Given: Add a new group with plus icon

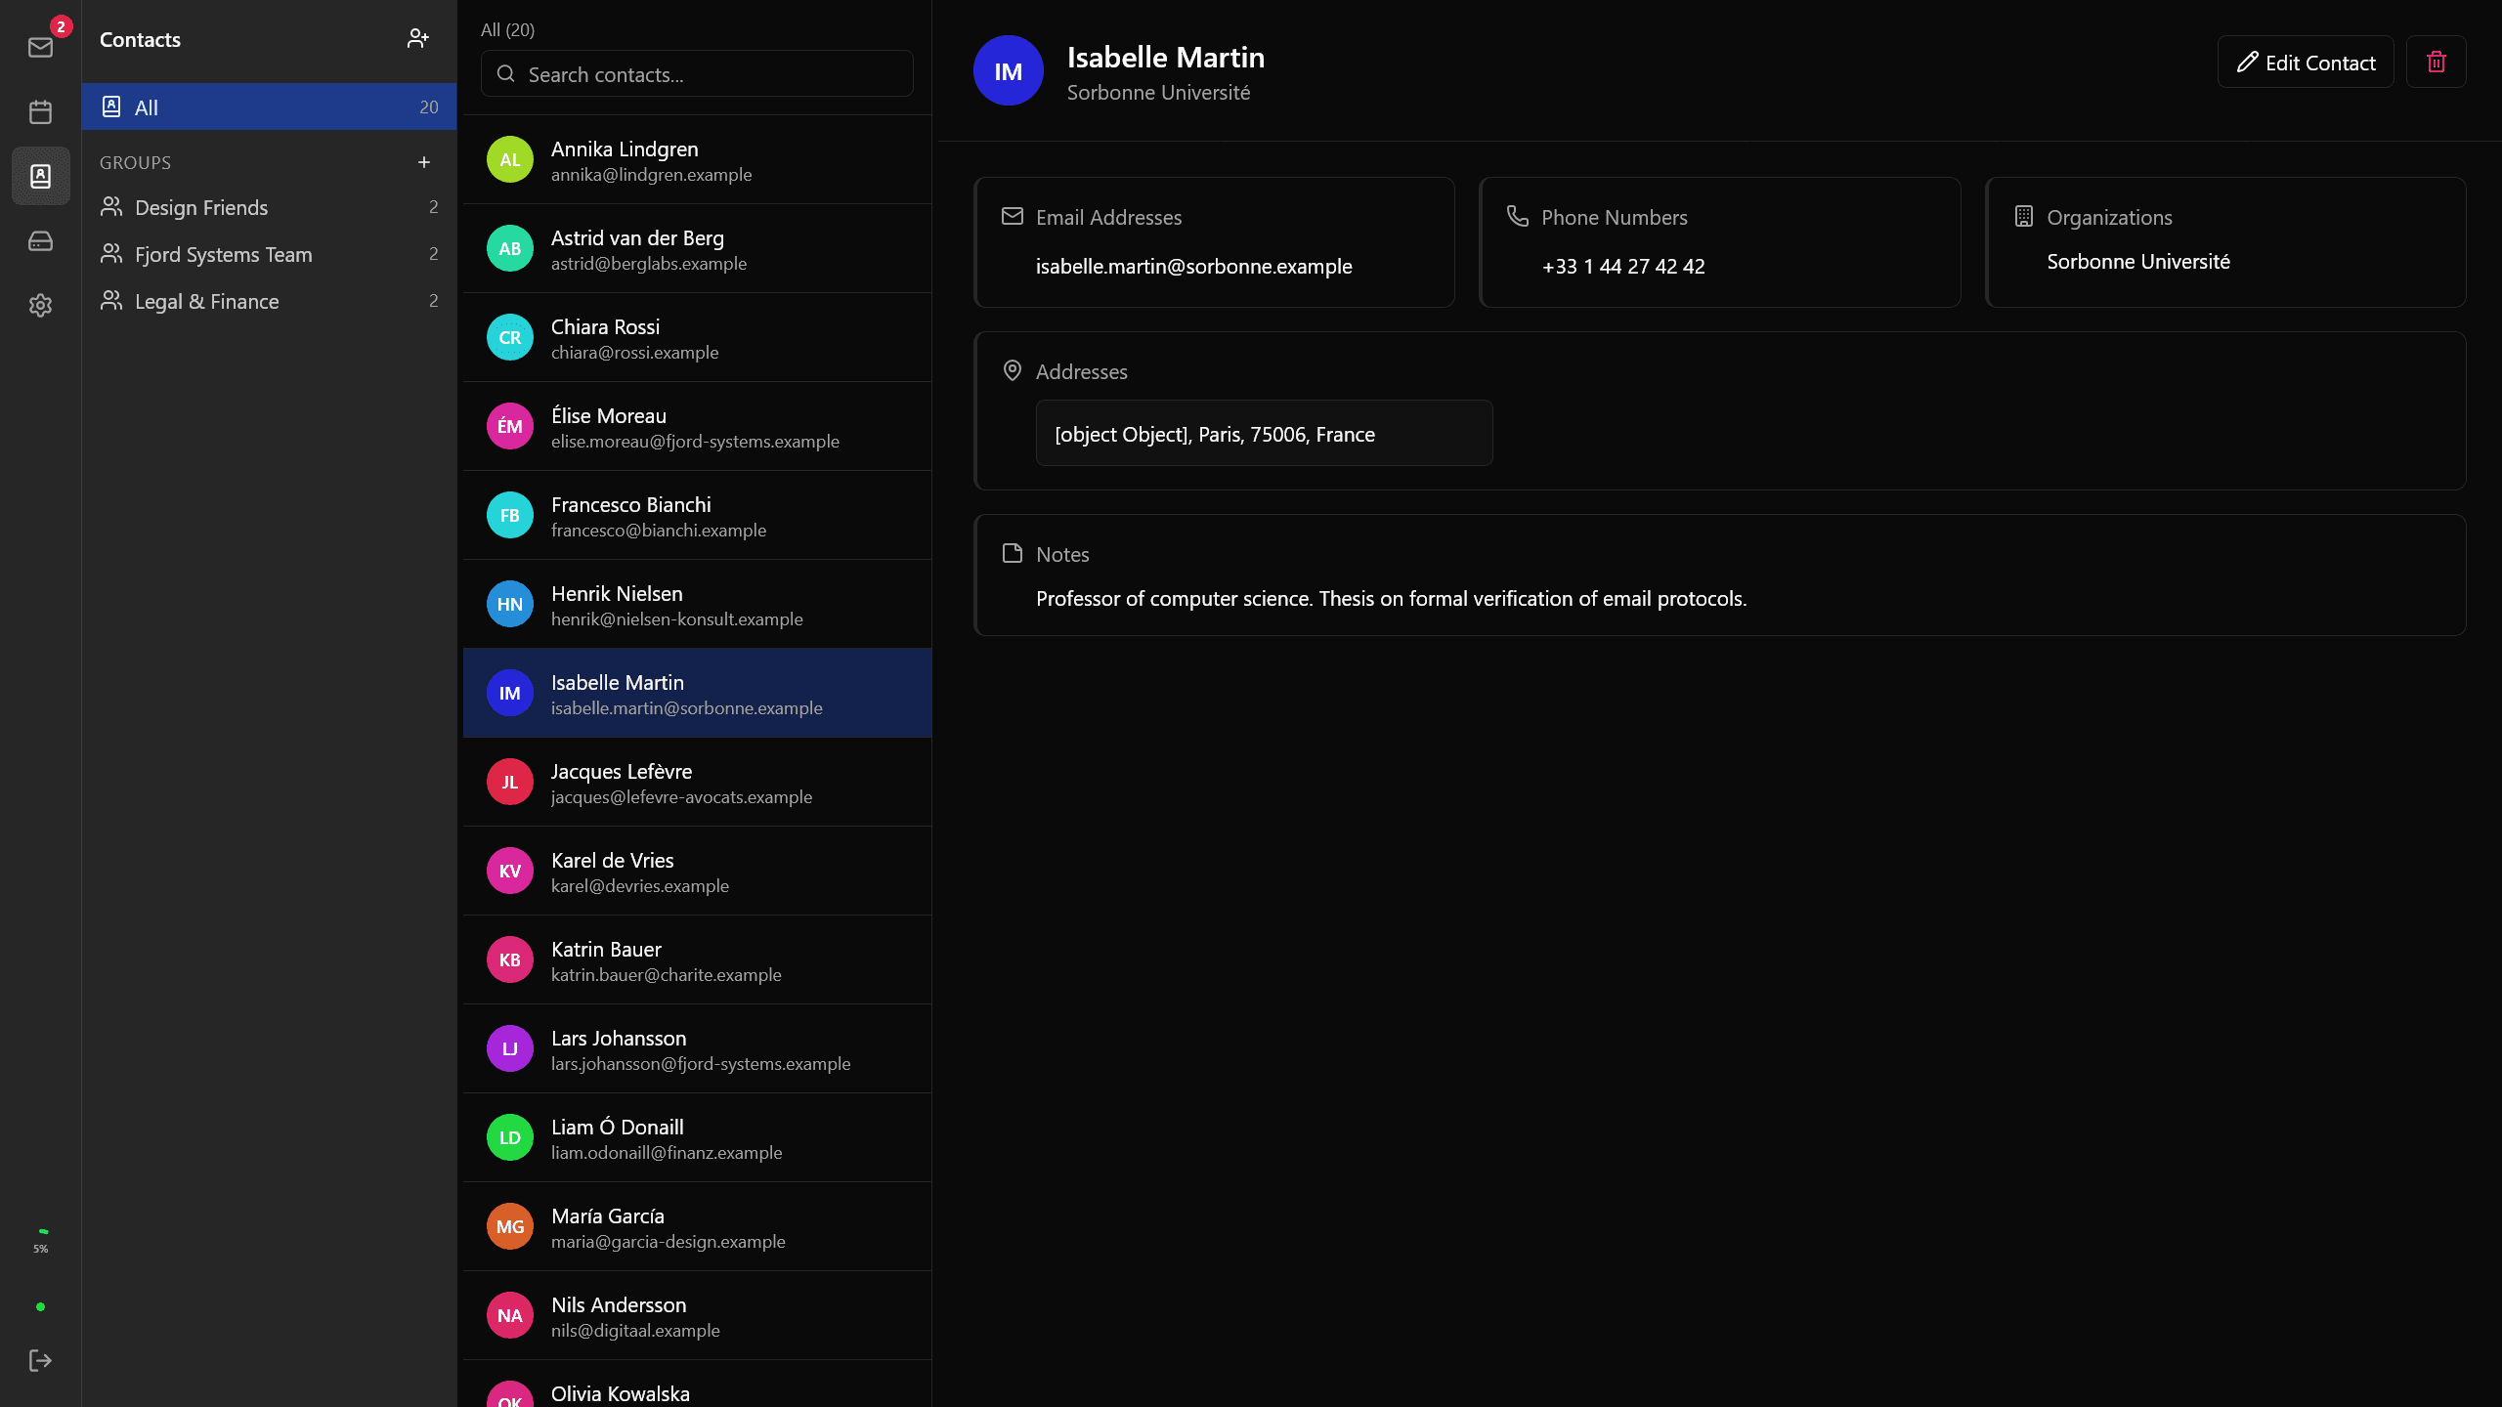Looking at the screenshot, I should pos(424,162).
